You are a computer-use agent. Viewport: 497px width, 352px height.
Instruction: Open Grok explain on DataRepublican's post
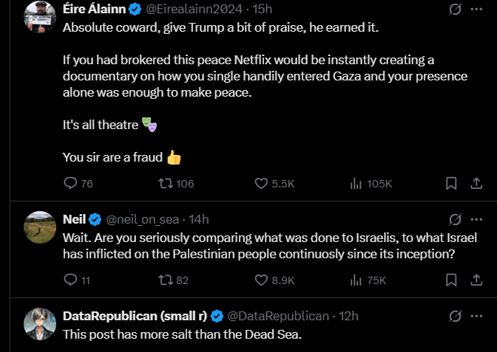click(456, 316)
